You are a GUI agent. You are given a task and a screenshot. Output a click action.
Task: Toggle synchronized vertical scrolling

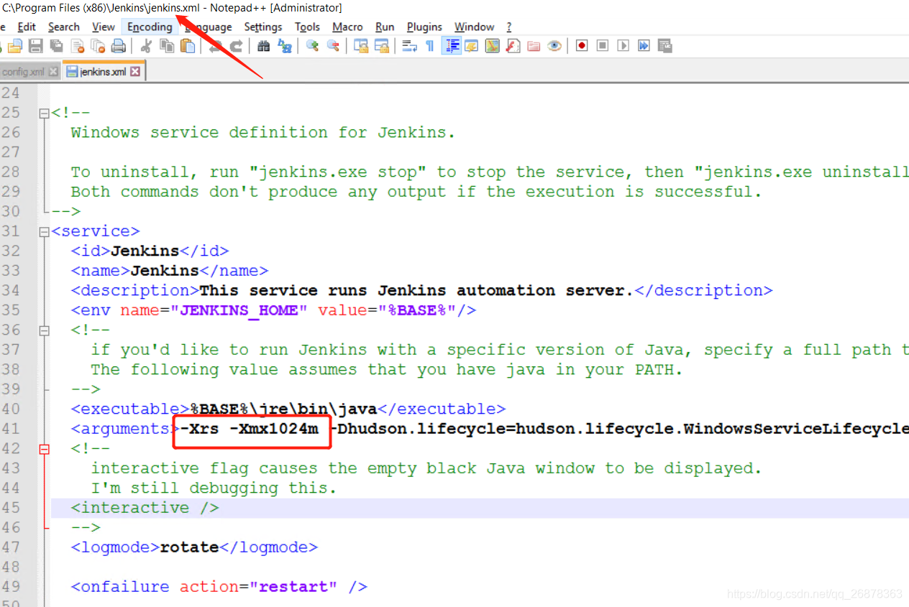click(x=361, y=46)
